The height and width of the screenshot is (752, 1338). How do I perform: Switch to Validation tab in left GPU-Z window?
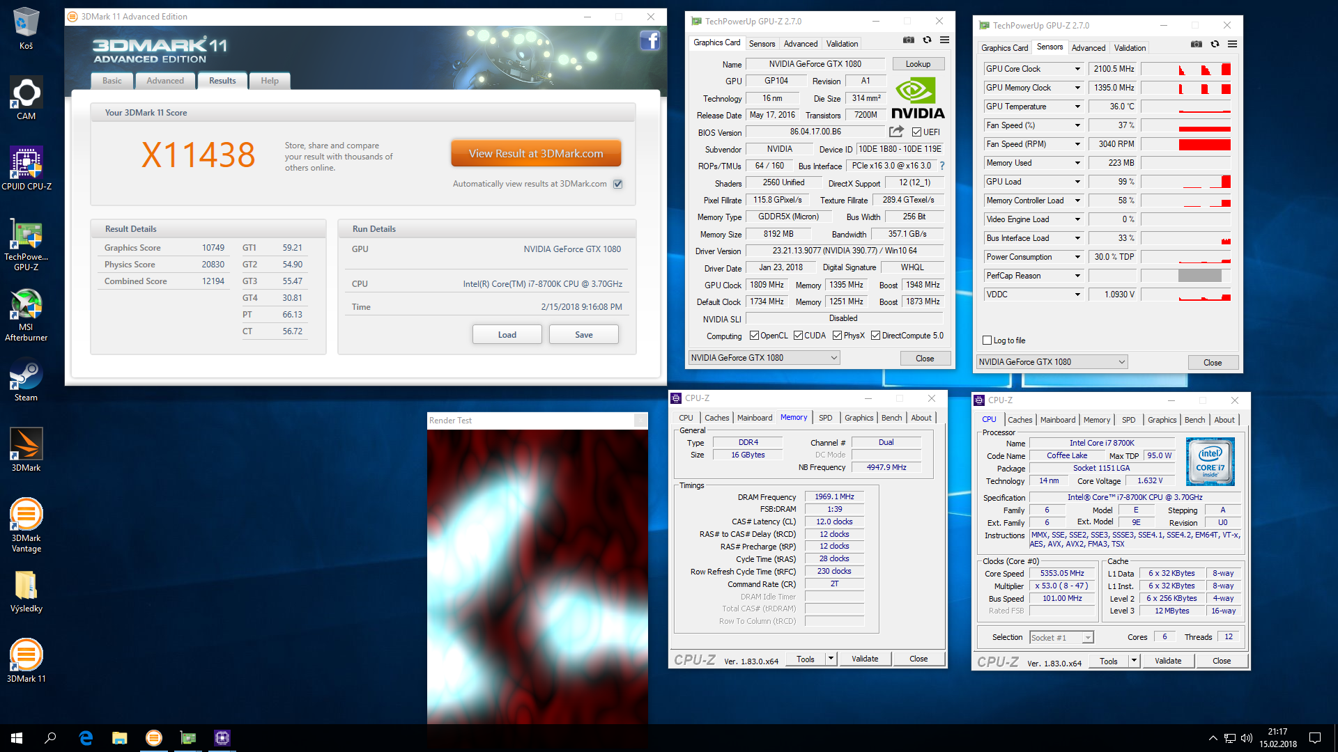tap(842, 43)
